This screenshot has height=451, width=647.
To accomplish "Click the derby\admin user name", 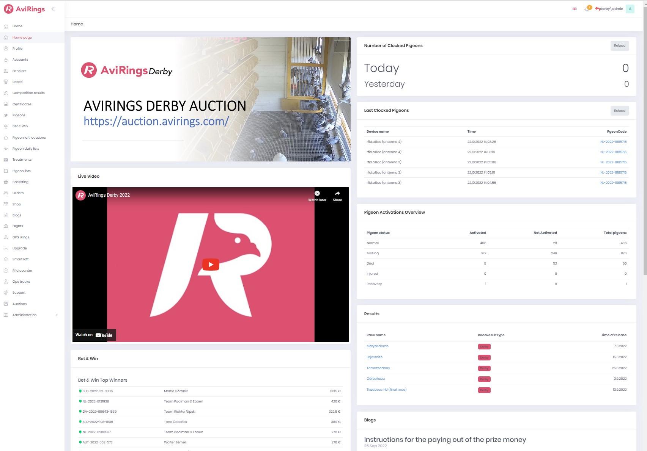I will [x=611, y=9].
